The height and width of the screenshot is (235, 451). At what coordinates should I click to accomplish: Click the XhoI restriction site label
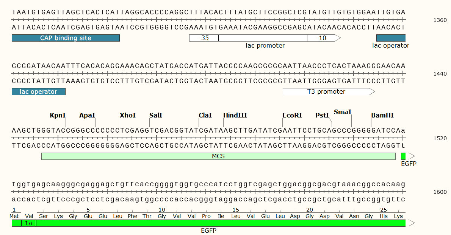tap(127, 115)
